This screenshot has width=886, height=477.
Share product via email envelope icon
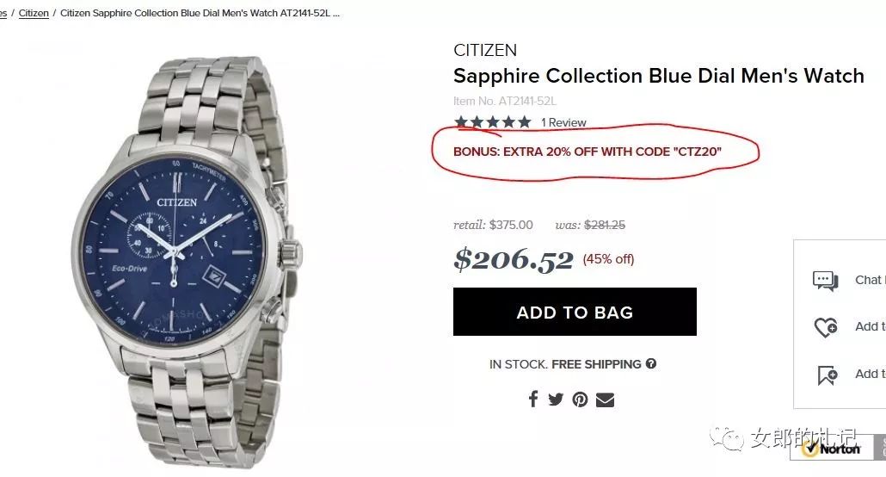pos(605,399)
